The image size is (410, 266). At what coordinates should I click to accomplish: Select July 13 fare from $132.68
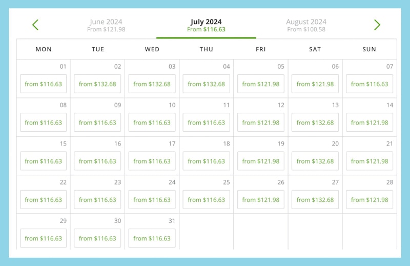click(315, 122)
